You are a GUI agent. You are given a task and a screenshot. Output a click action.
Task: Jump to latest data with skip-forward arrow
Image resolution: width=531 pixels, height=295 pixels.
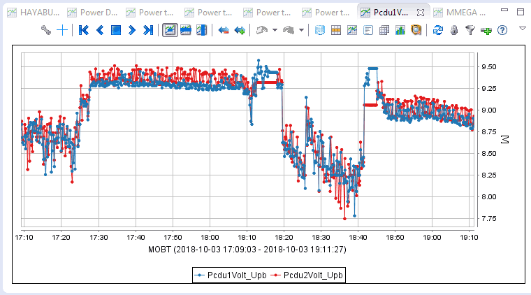tap(147, 30)
